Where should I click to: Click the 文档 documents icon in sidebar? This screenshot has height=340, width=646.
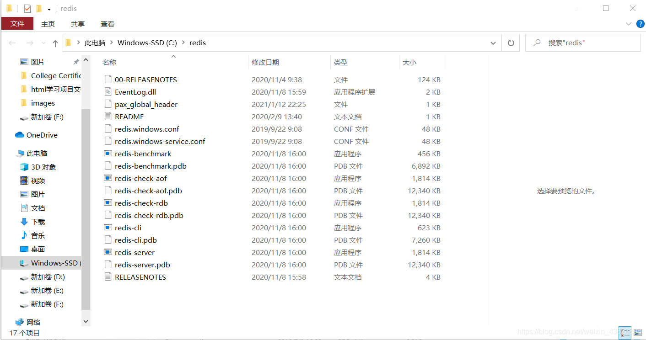(24, 208)
